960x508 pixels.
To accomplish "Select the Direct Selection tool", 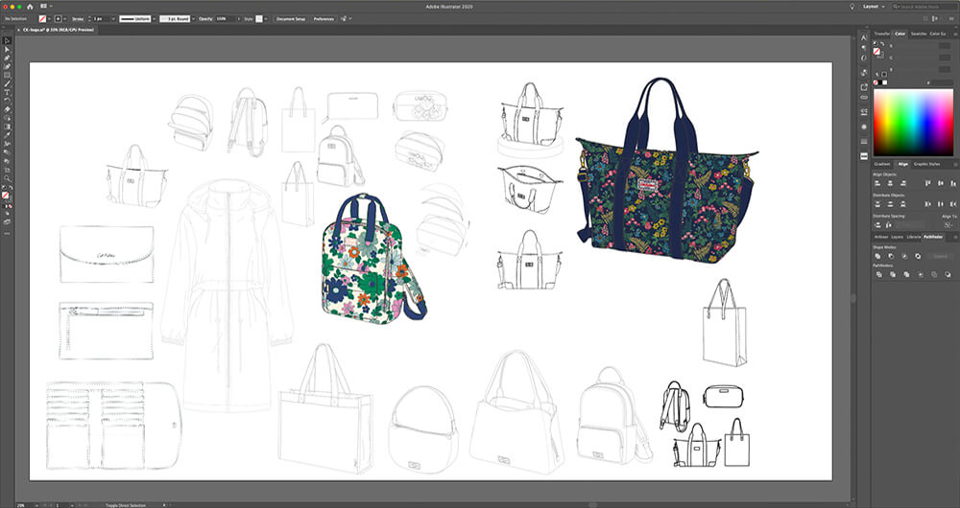I will pyautogui.click(x=7, y=49).
